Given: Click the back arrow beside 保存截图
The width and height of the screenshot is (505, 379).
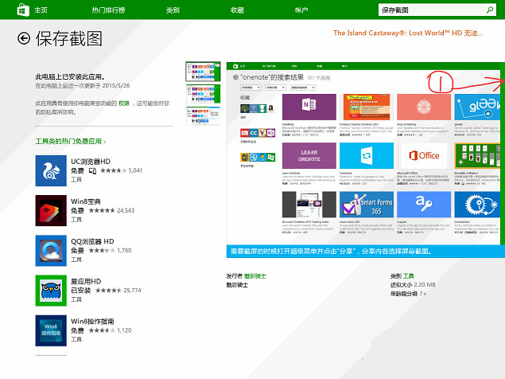Looking at the screenshot, I should click(24, 37).
